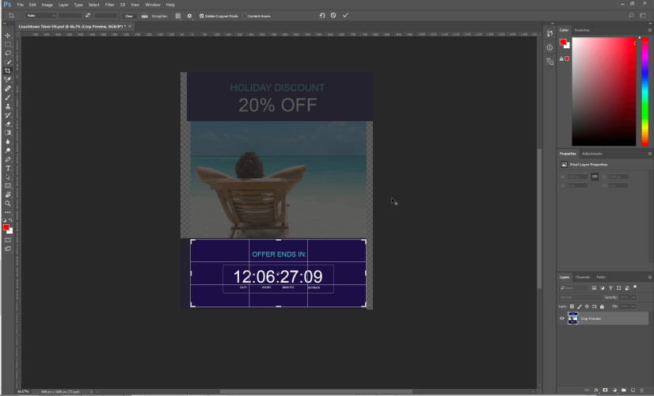The width and height of the screenshot is (654, 396).
Task: Open the layer filter Kind dropdown
Action: pos(573,288)
